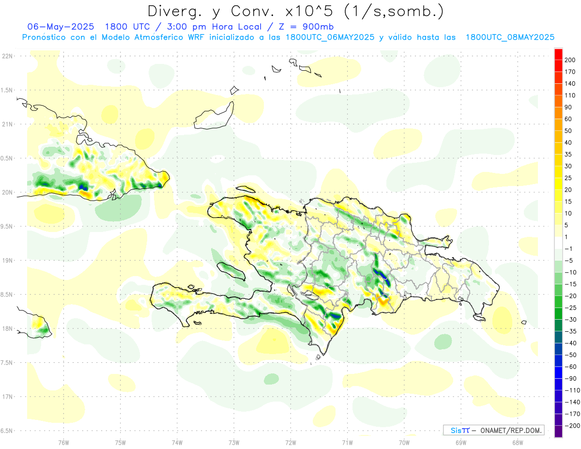Click the red band atop the color scale

click(x=558, y=54)
